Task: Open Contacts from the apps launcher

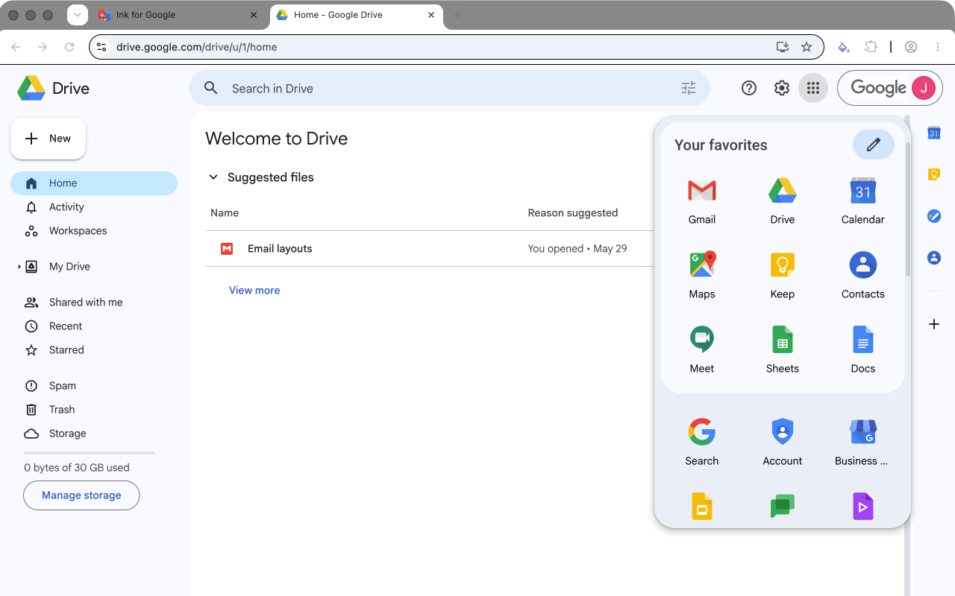Action: point(863,276)
